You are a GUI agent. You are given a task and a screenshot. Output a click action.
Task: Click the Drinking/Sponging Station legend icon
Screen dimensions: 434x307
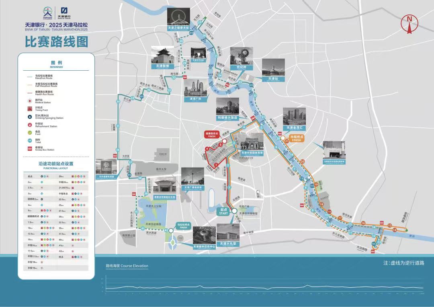30,117
